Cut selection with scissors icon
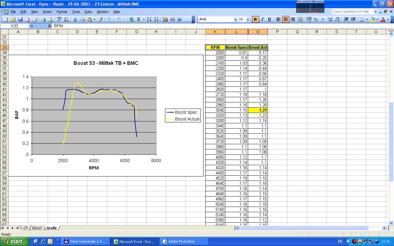Image resolution: width=394 pixels, height=246 pixels. pos(75,19)
